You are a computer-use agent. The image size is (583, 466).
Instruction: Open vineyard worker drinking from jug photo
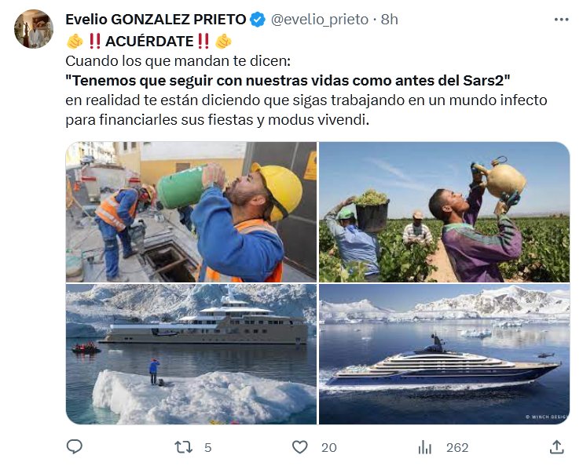444,212
